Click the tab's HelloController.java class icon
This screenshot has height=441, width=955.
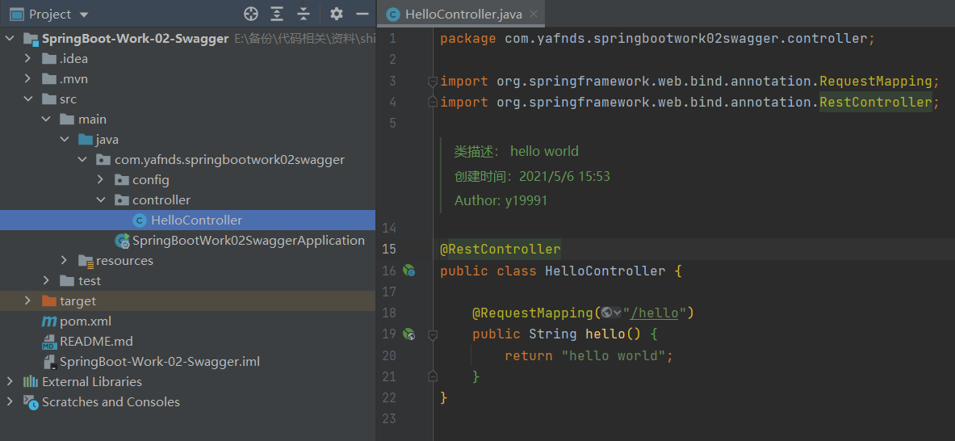[393, 14]
